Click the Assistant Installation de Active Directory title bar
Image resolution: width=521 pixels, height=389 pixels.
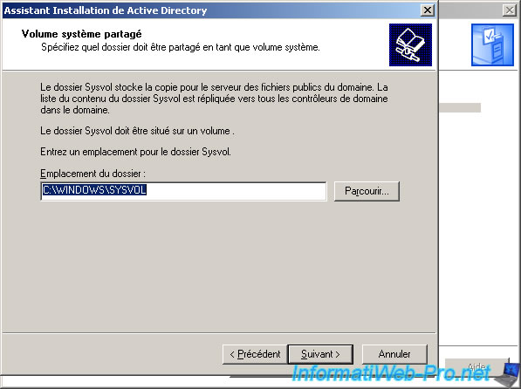click(212, 10)
